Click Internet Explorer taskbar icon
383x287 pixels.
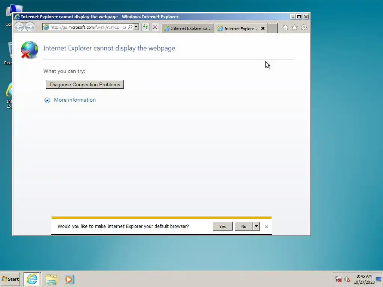(x=32, y=279)
